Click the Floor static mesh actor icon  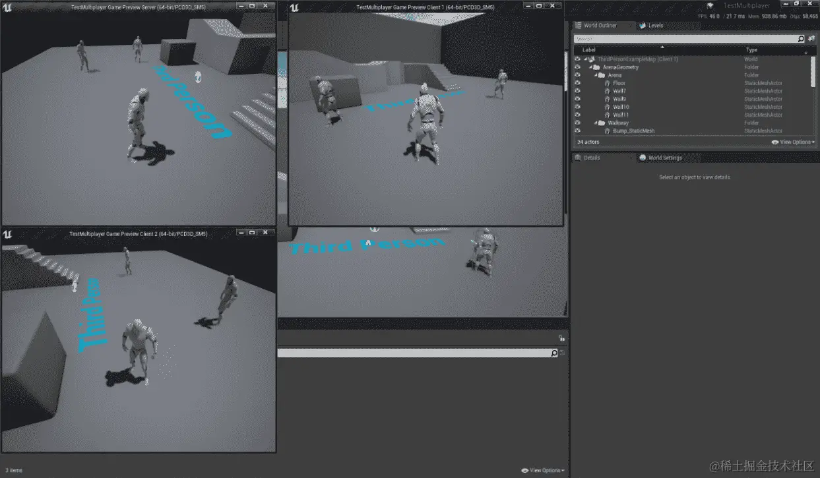click(607, 83)
